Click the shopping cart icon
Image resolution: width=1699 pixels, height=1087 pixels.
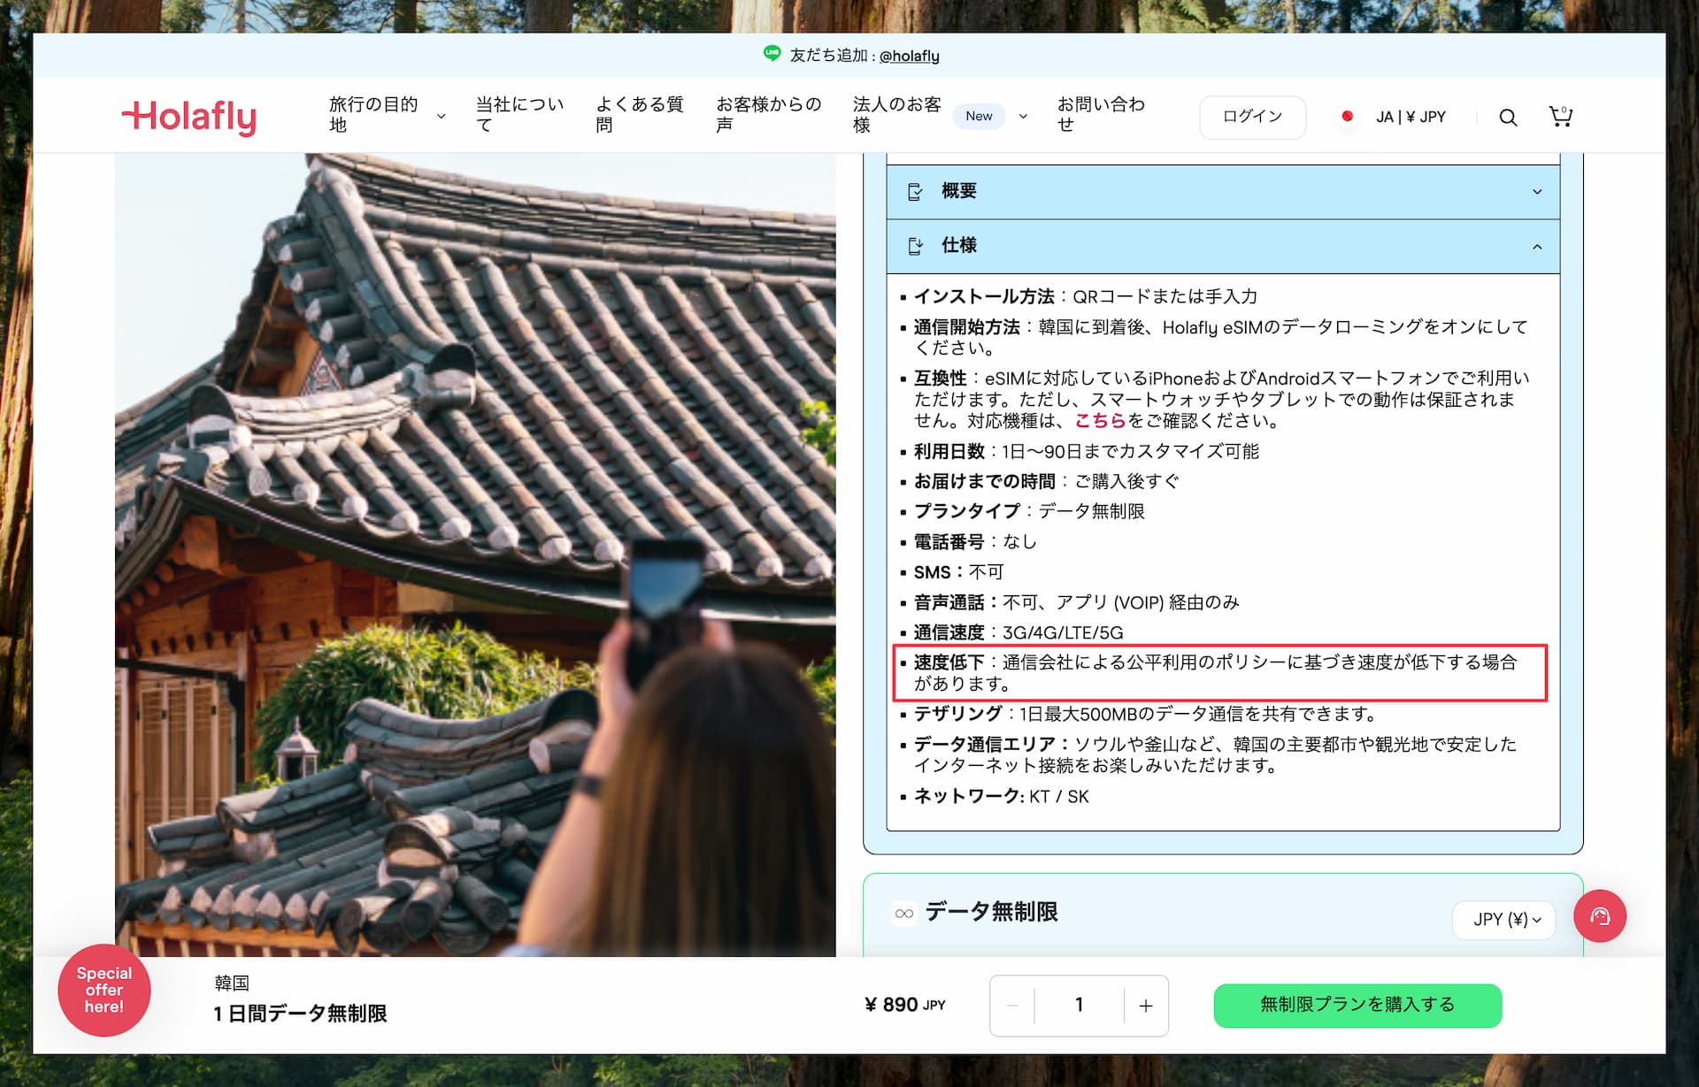pyautogui.click(x=1559, y=115)
